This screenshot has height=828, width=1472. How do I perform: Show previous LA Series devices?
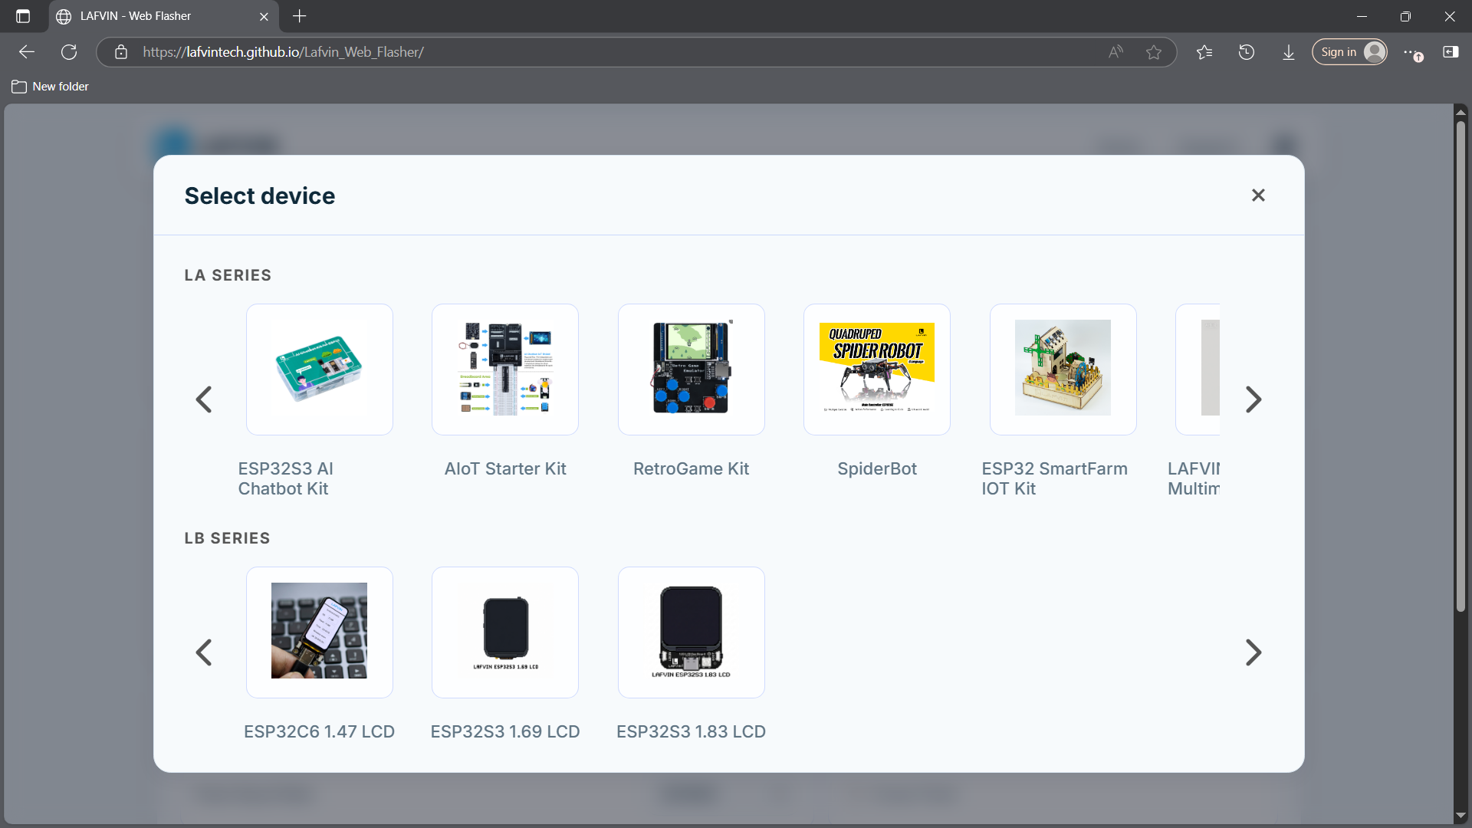[204, 399]
